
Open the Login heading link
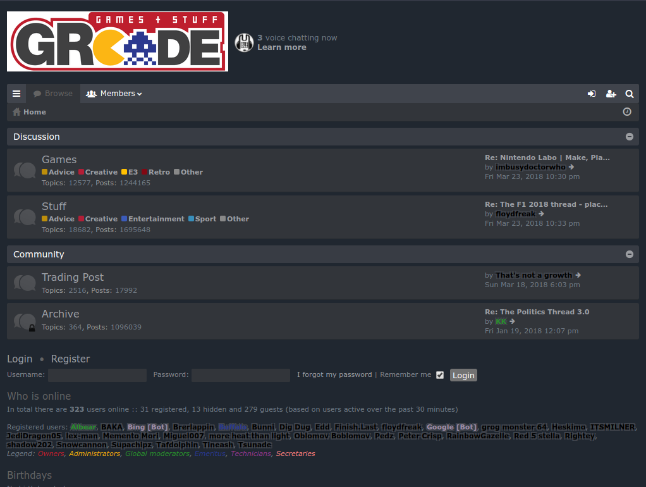20,359
